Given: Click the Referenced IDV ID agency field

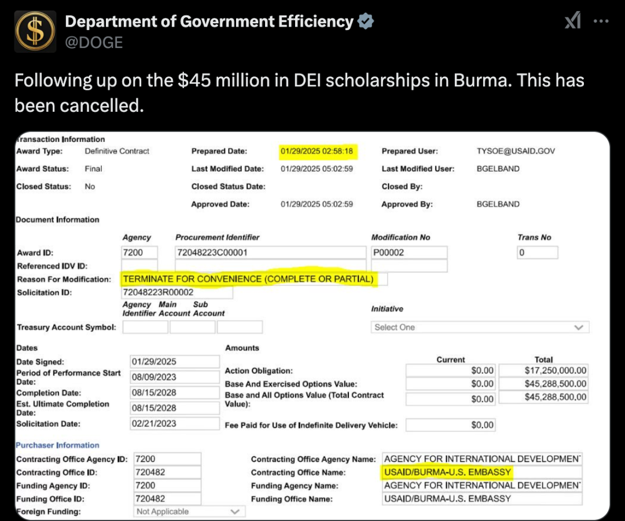Looking at the screenshot, I should pos(139,266).
